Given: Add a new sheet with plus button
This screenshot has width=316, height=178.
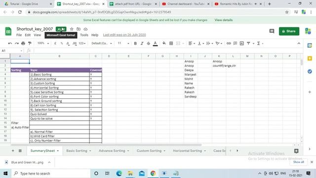Looking at the screenshot, I should pos(13,151).
